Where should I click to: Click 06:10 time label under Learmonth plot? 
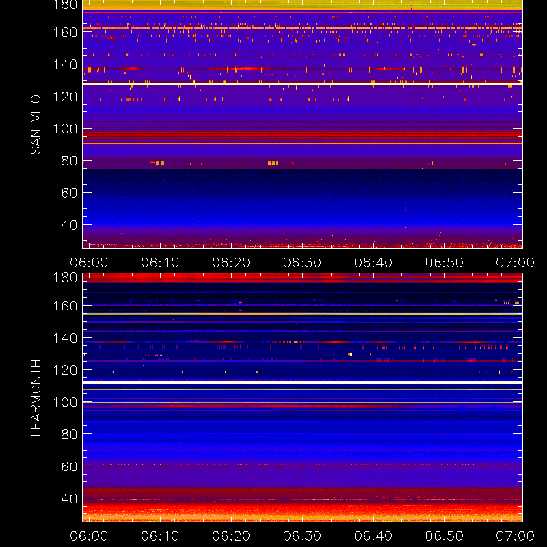pyautogui.click(x=160, y=536)
